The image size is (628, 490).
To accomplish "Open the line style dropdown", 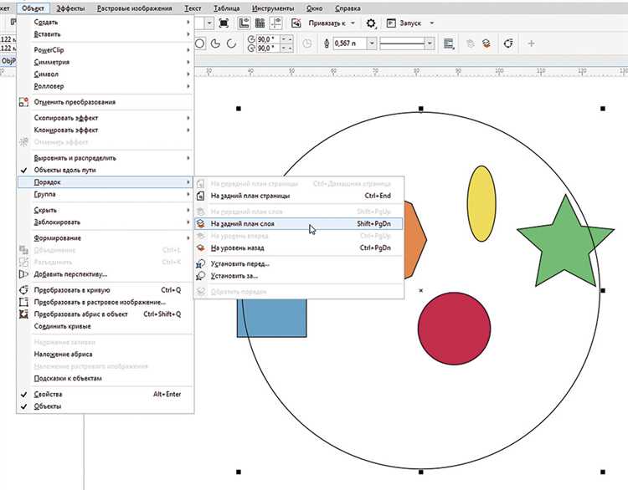I will click(x=430, y=43).
